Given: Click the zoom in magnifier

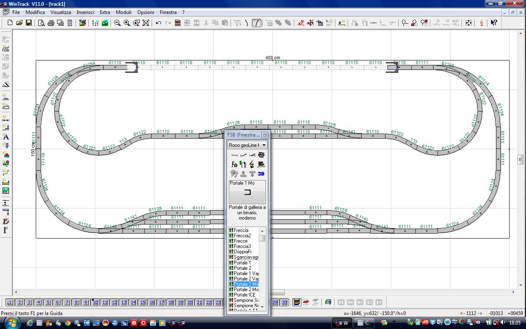Looking at the screenshot, I should point(127,23).
